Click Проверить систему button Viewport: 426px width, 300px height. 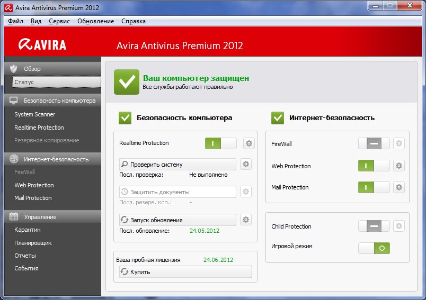tap(177, 165)
